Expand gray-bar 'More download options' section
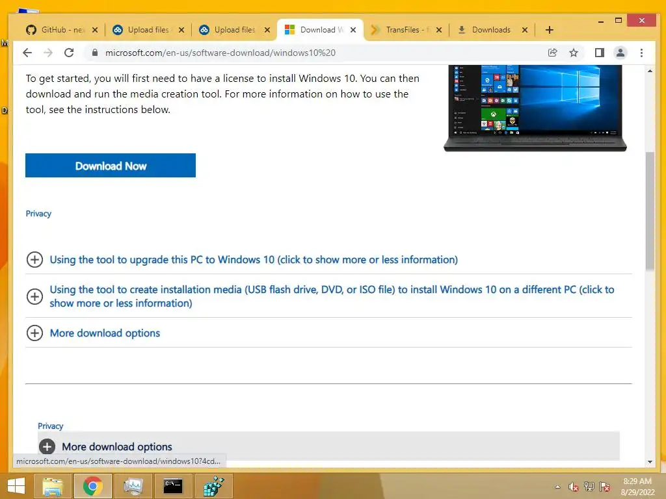666x499 pixels. click(328, 446)
